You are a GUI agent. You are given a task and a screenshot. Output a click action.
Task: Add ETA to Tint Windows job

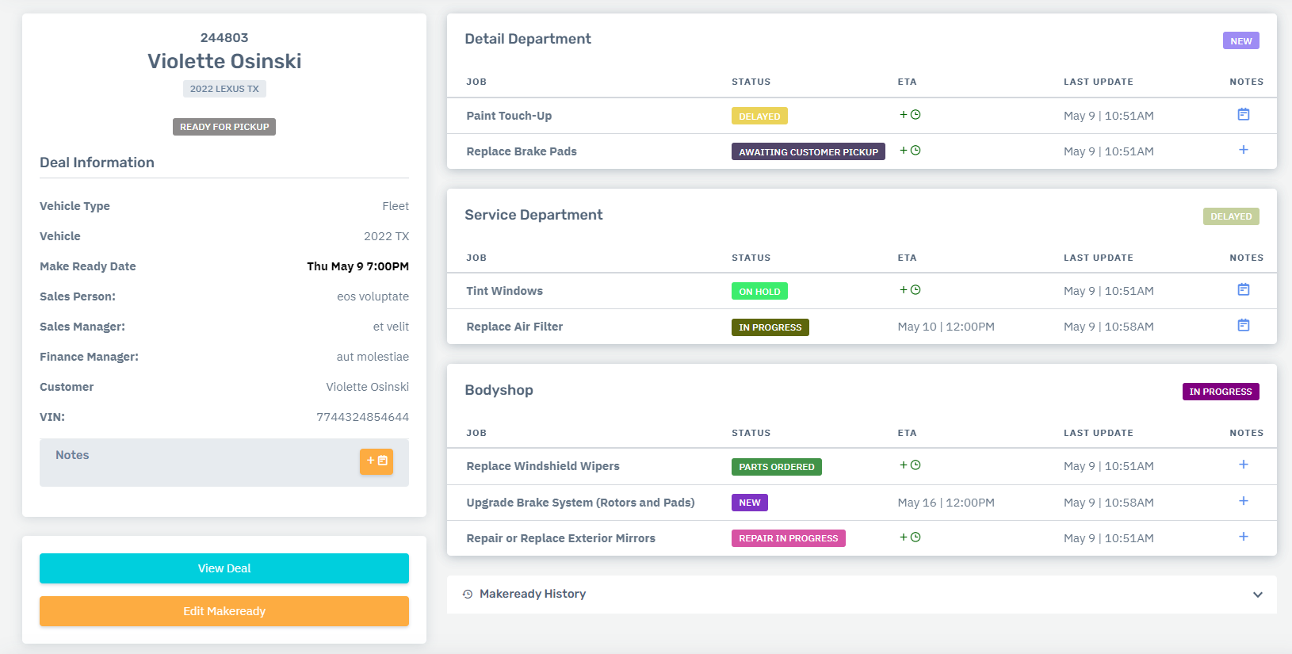tap(910, 290)
